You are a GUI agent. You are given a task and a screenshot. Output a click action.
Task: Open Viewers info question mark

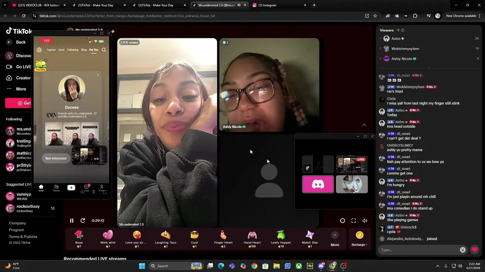[403, 30]
